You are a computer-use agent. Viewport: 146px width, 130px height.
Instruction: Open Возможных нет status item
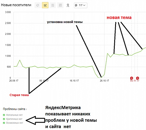tap(15, 123)
